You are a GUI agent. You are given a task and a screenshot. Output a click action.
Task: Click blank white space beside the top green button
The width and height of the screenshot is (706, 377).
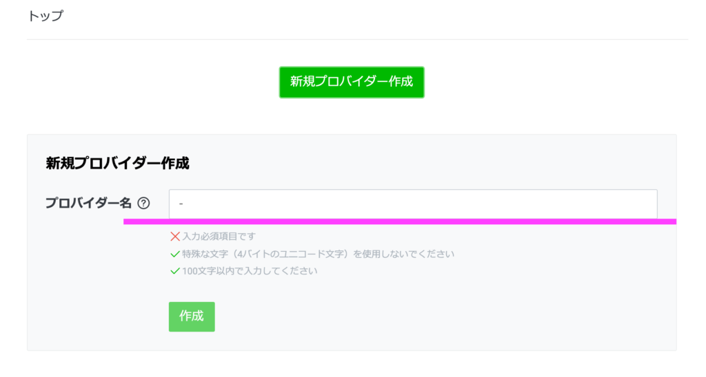(x=552, y=83)
